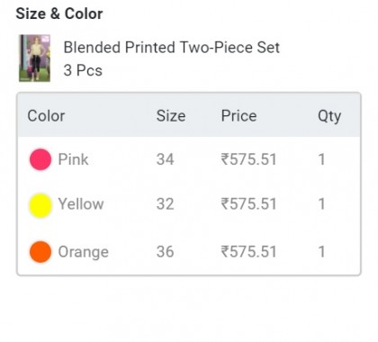This screenshot has height=342, width=378.
Task: Select the 3 Pcs text
Action: tap(83, 70)
